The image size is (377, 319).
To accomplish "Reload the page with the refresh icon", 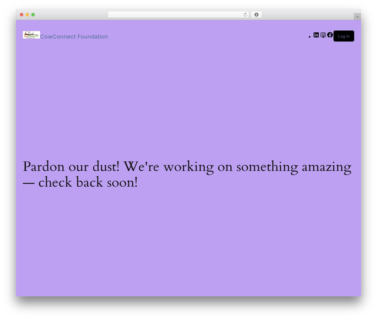I will click(245, 15).
